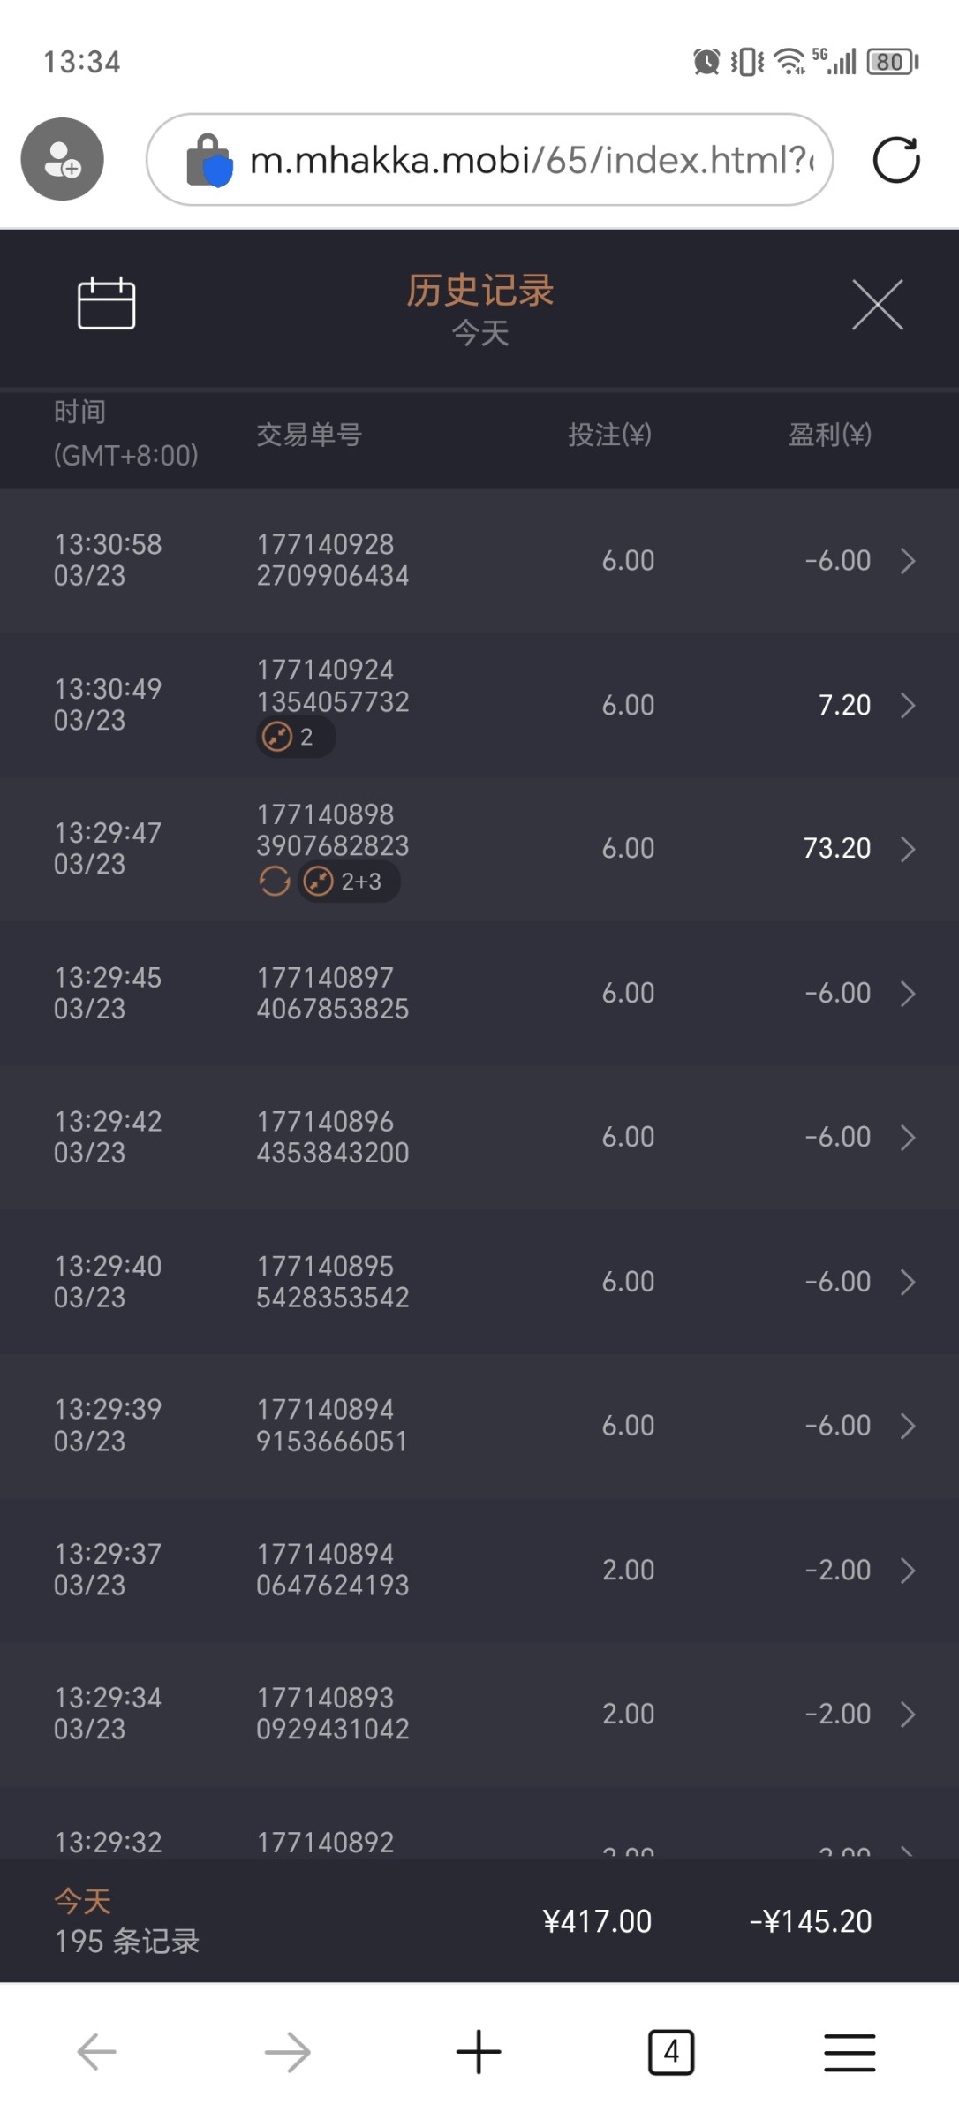This screenshot has width=959, height=2120.
Task: Tap the multiplier 2 badge on 13:30:49 record
Action: point(294,737)
